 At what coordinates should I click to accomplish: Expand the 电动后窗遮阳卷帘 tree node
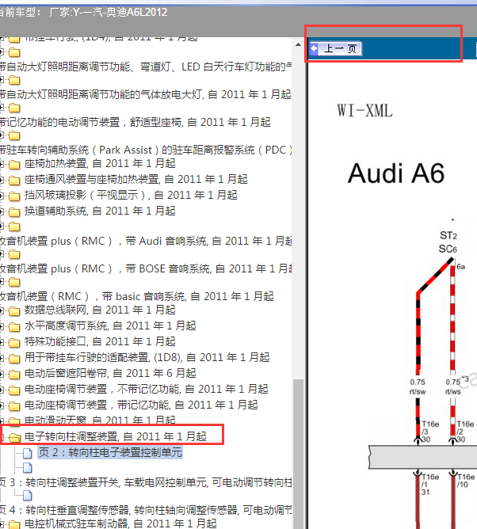pos(2,374)
